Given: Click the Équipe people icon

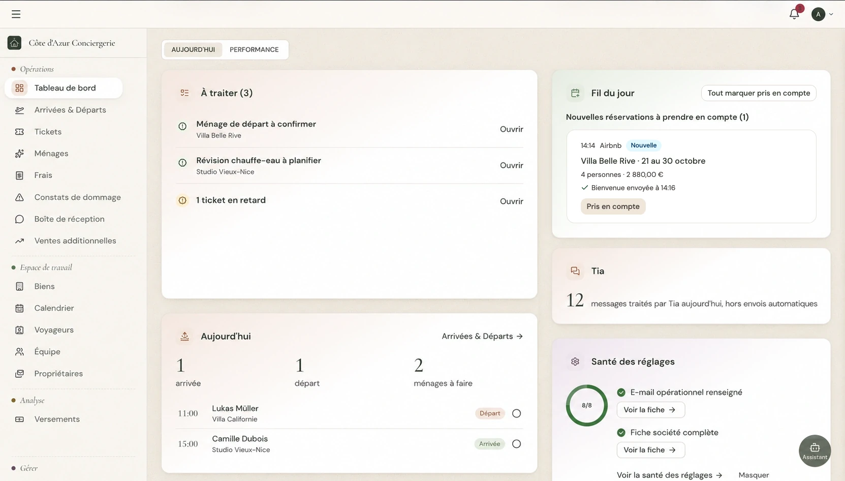Looking at the screenshot, I should (19, 352).
